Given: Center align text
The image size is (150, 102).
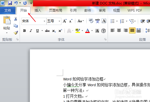Looking at the screenshot, I should coord(119,30).
